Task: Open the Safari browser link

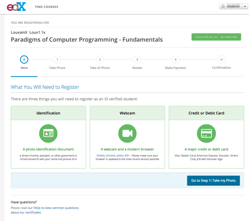Action: [x=120, y=156]
